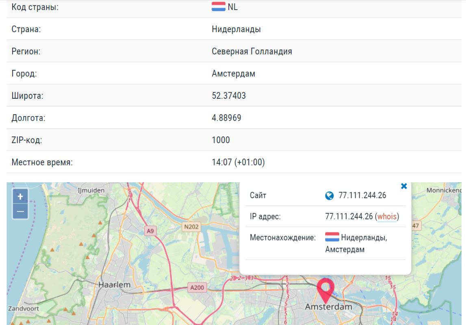This screenshot has width=466, height=325.
Task: Click the Zandvoort label on the map
Action: click(23, 308)
